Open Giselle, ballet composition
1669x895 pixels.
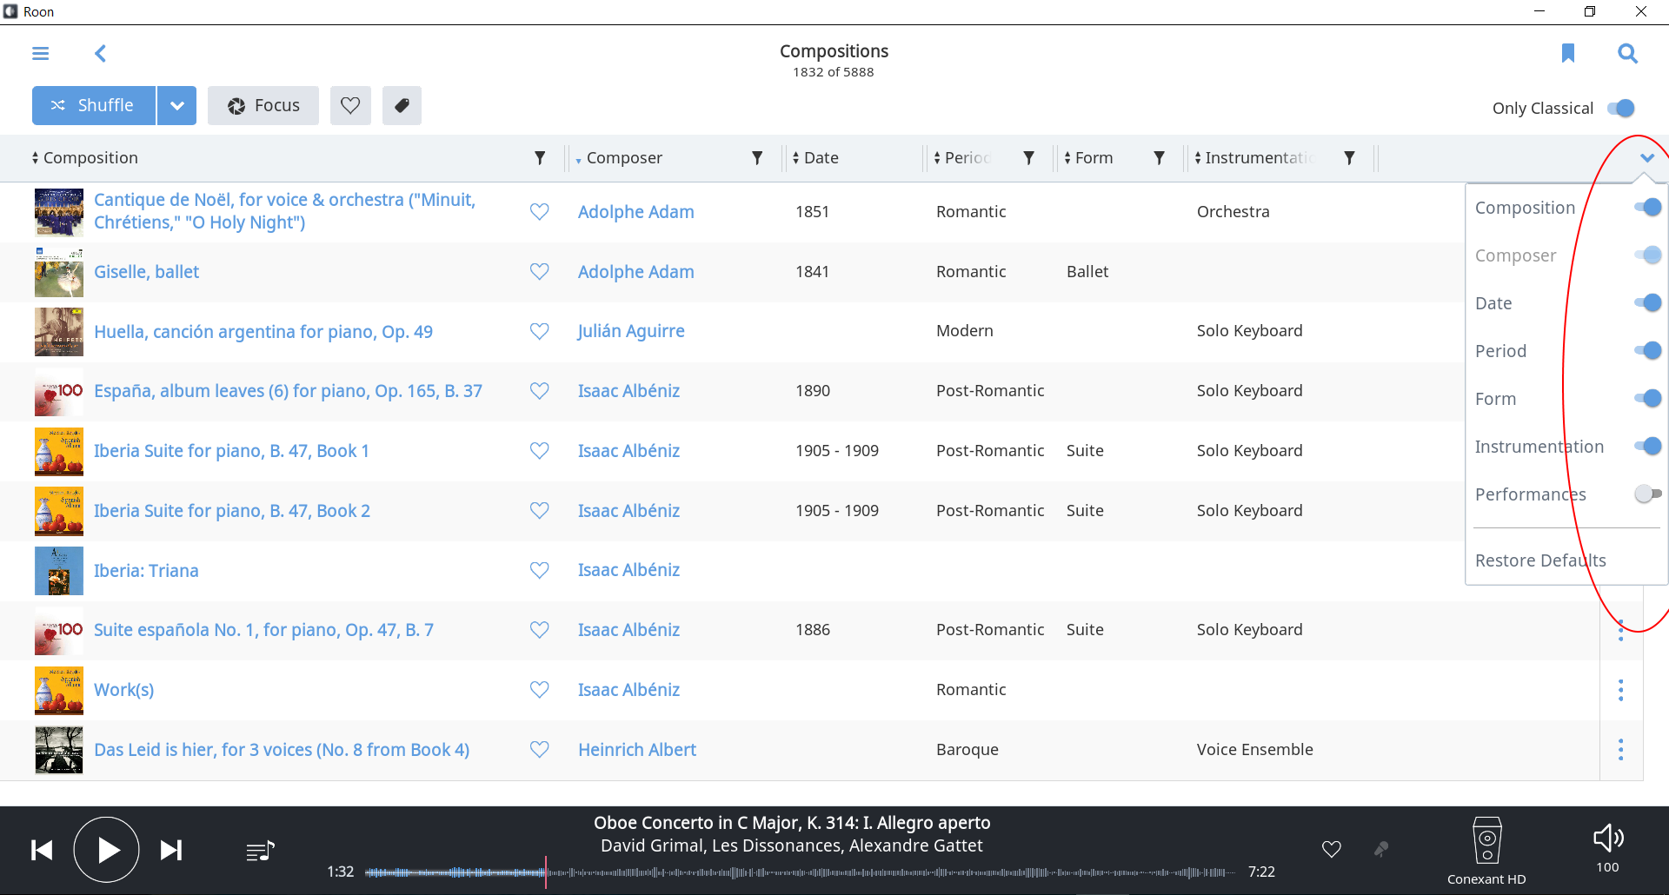[146, 272]
